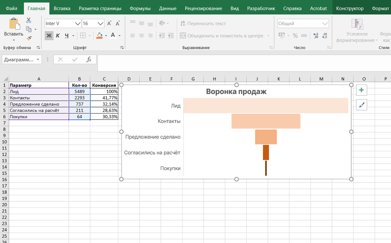
Task: Switch to Конструктор chart tab
Action: pos(350,8)
